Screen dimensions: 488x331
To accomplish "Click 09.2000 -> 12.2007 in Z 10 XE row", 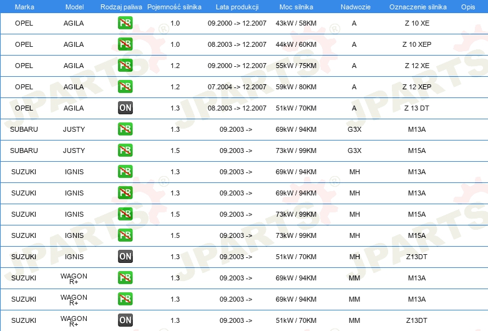I will pos(237,23).
